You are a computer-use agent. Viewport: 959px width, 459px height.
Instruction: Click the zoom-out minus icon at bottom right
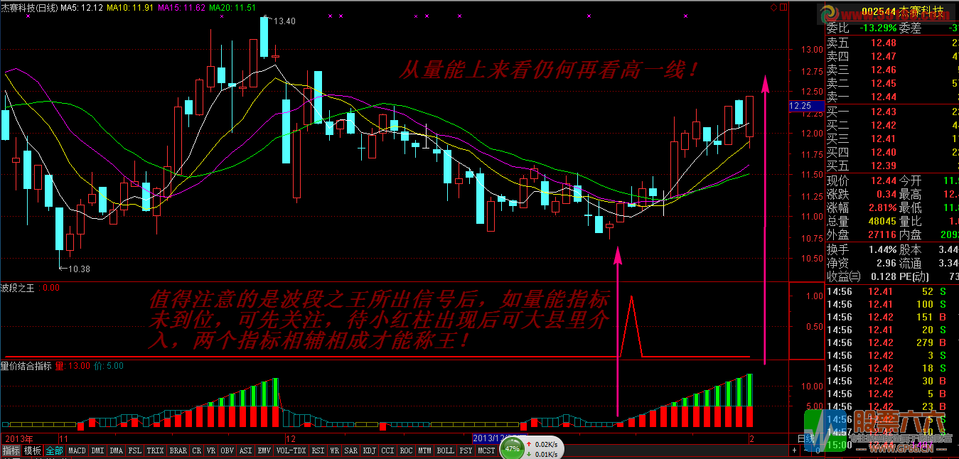coord(805,450)
